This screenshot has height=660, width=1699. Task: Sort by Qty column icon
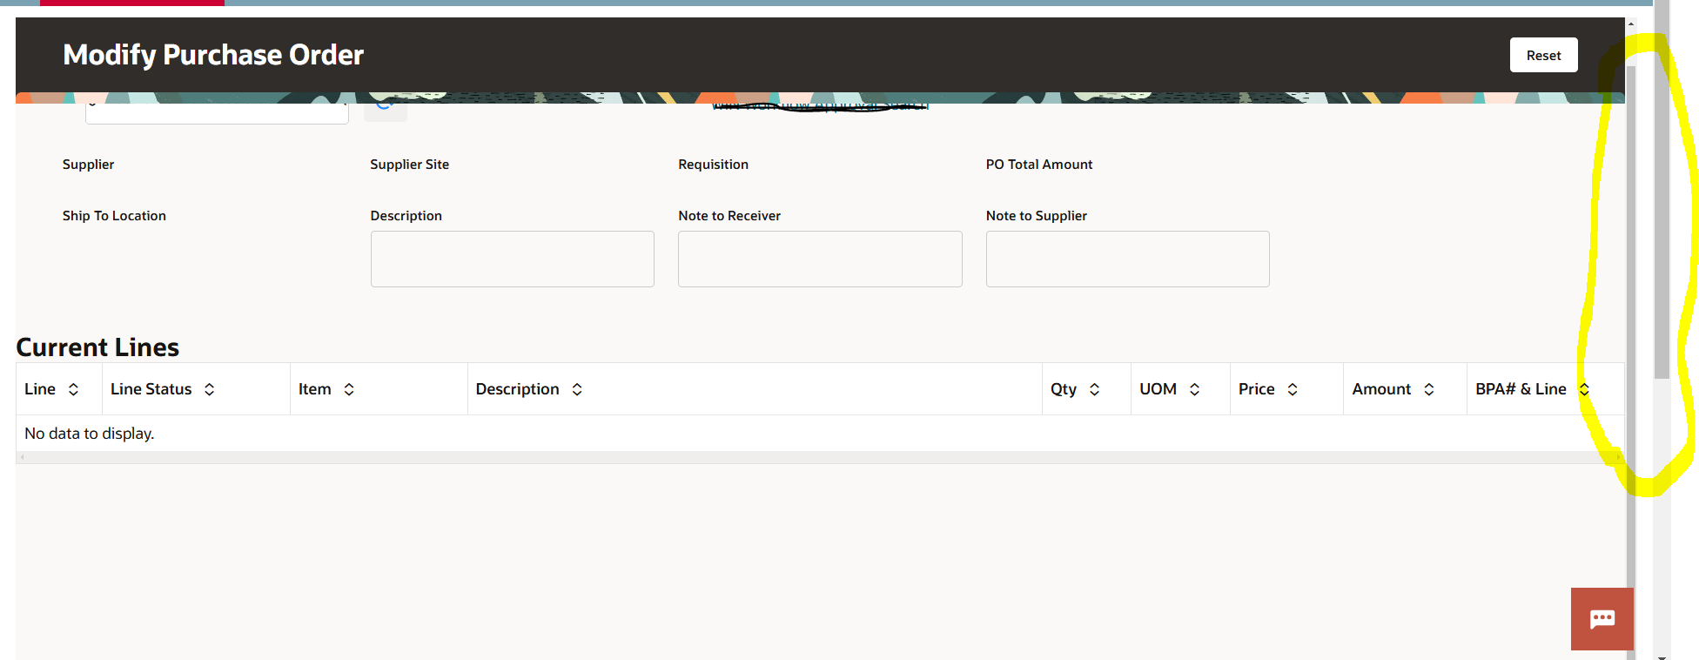1094,389
